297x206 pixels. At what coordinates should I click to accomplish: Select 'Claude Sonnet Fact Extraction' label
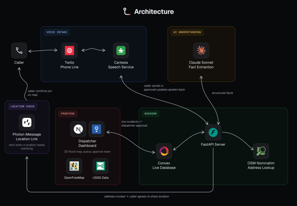coord(201,65)
